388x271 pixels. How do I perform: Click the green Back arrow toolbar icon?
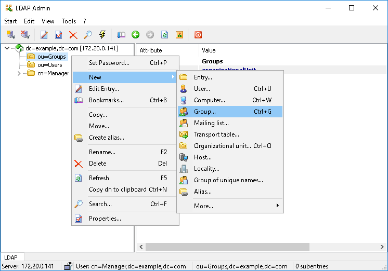[x=136, y=35]
